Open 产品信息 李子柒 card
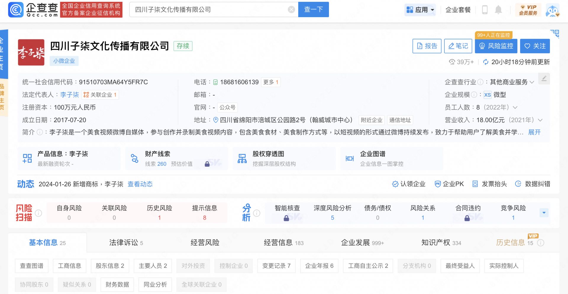The width and height of the screenshot is (568, 294). 69,158
